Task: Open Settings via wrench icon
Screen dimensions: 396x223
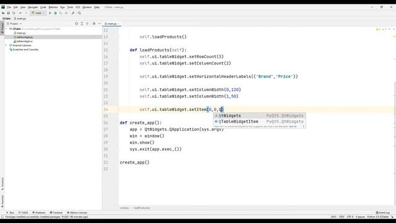Action: tap(73, 13)
